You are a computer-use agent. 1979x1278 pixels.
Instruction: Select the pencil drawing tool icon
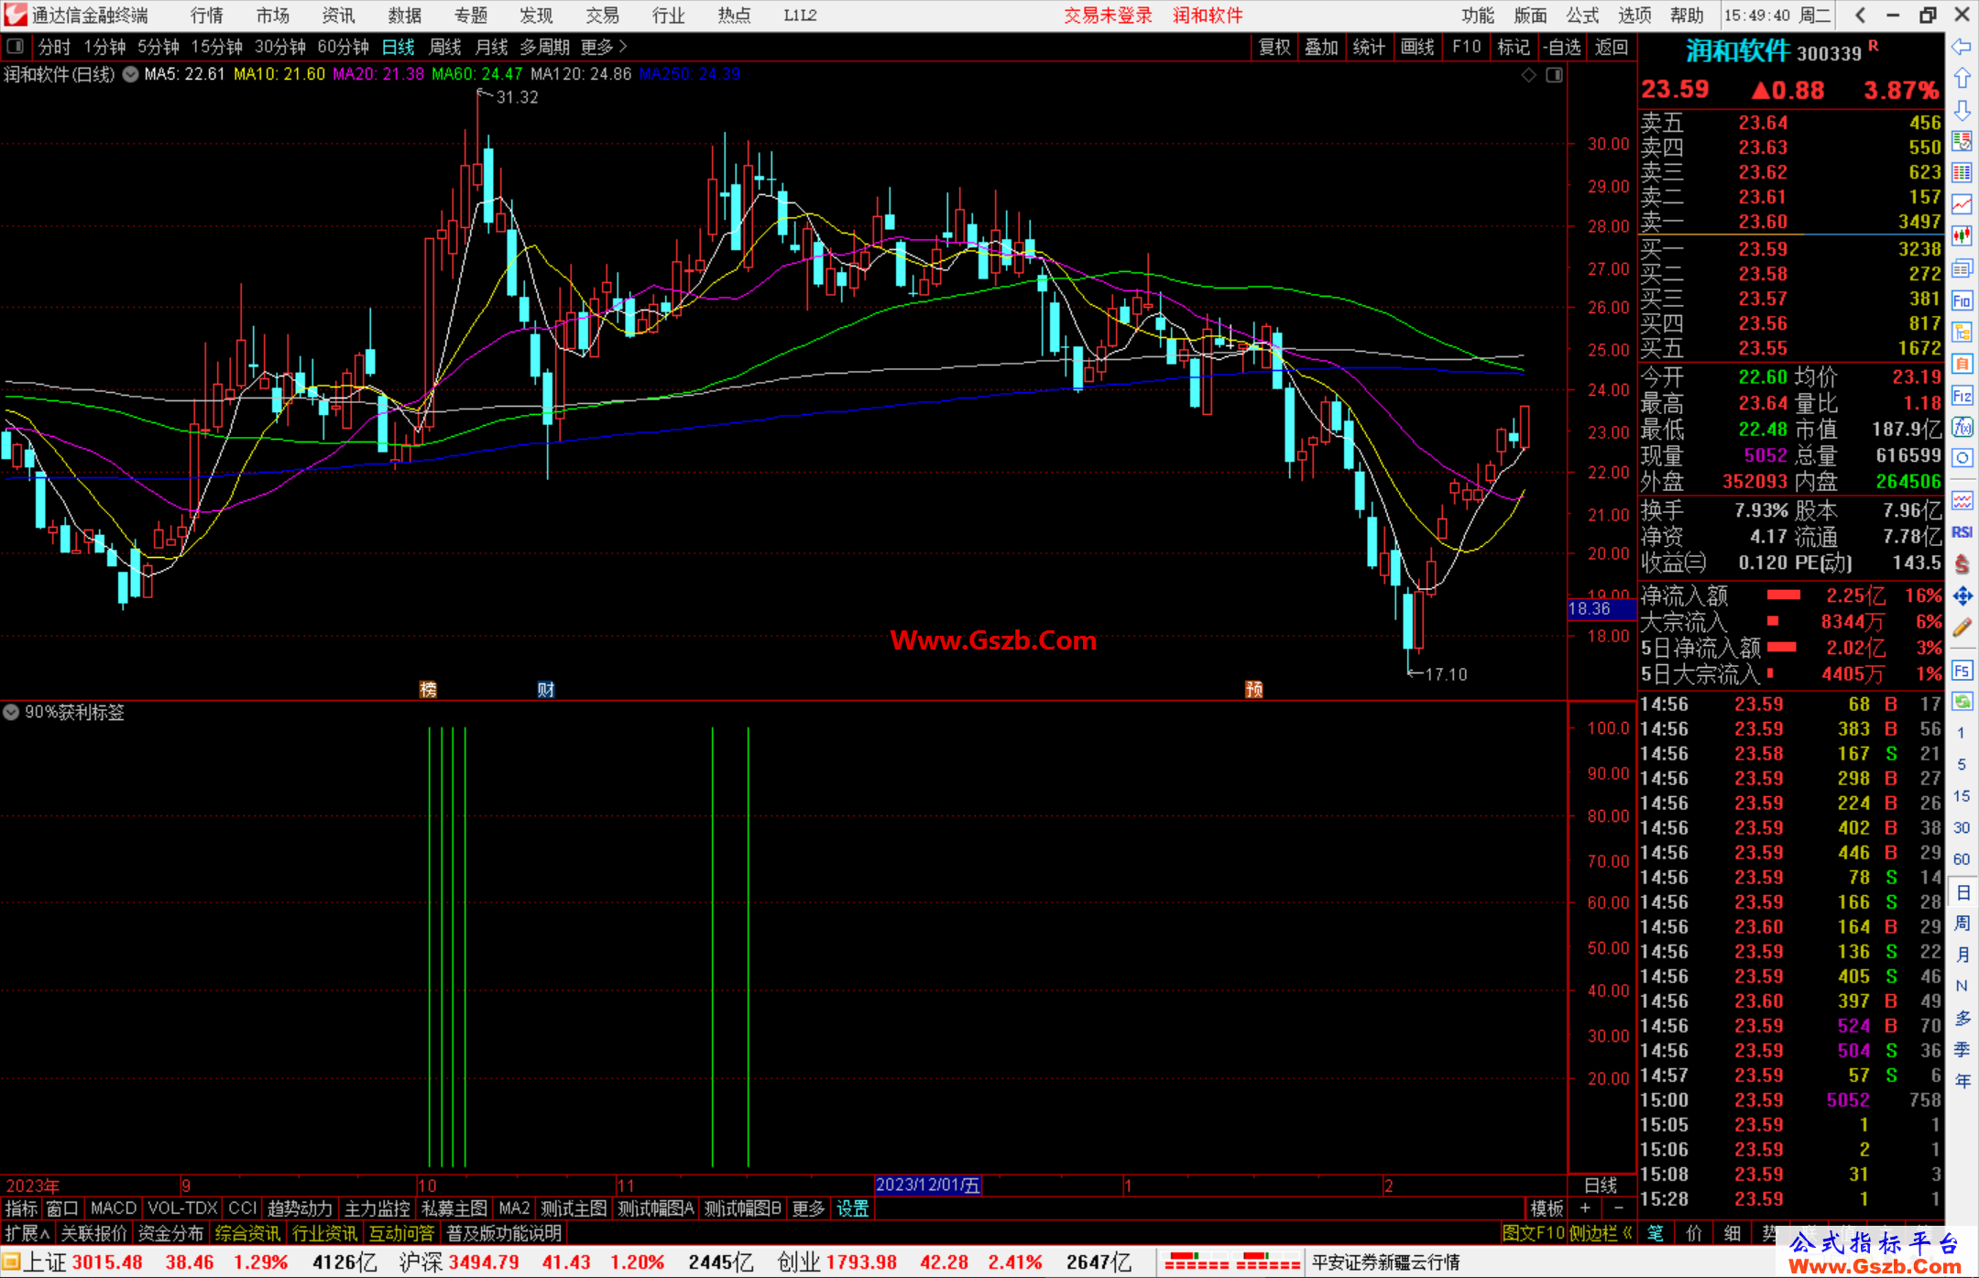click(1962, 628)
